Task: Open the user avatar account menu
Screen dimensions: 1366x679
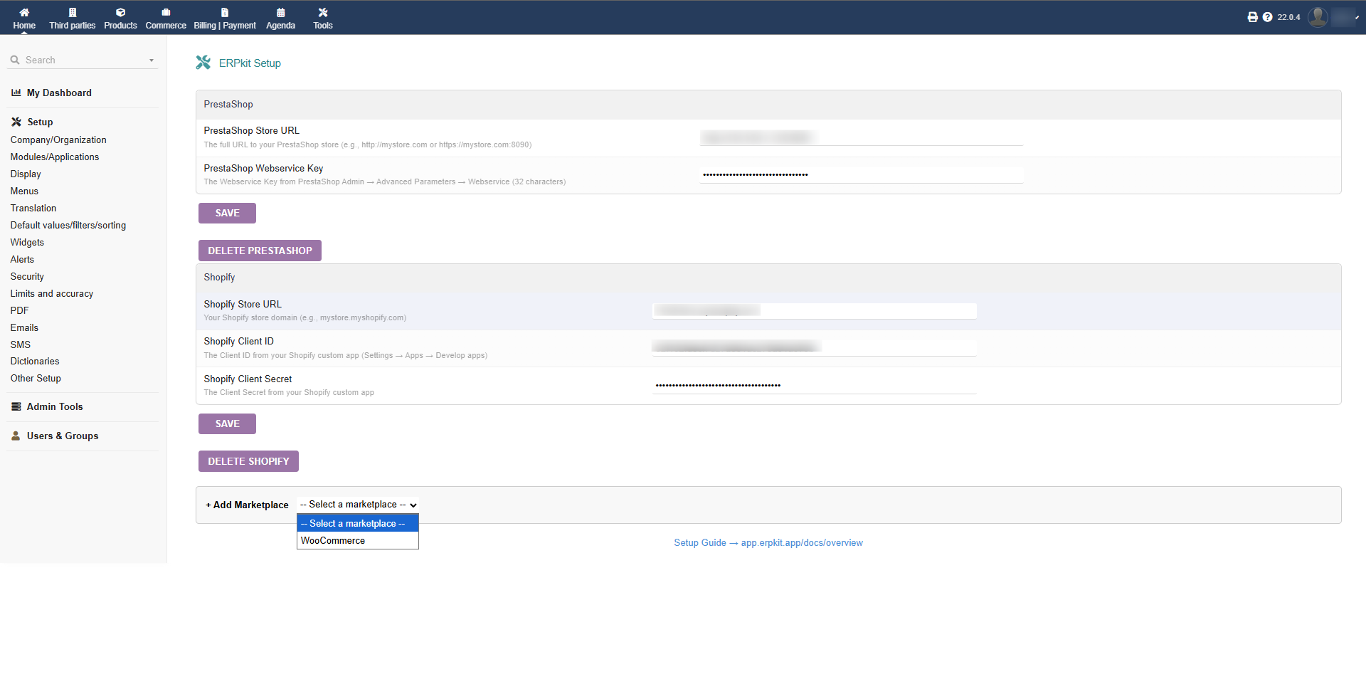Action: pos(1318,17)
